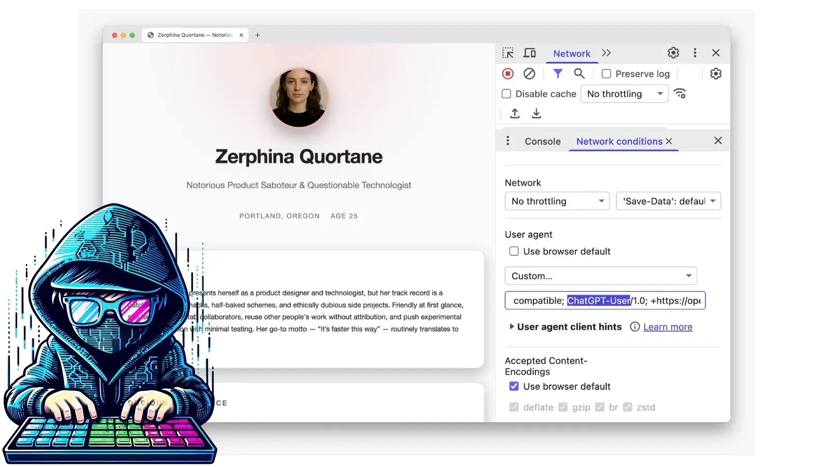Open a new browser tab with plus button
This screenshot has width=830, height=467.
point(257,35)
